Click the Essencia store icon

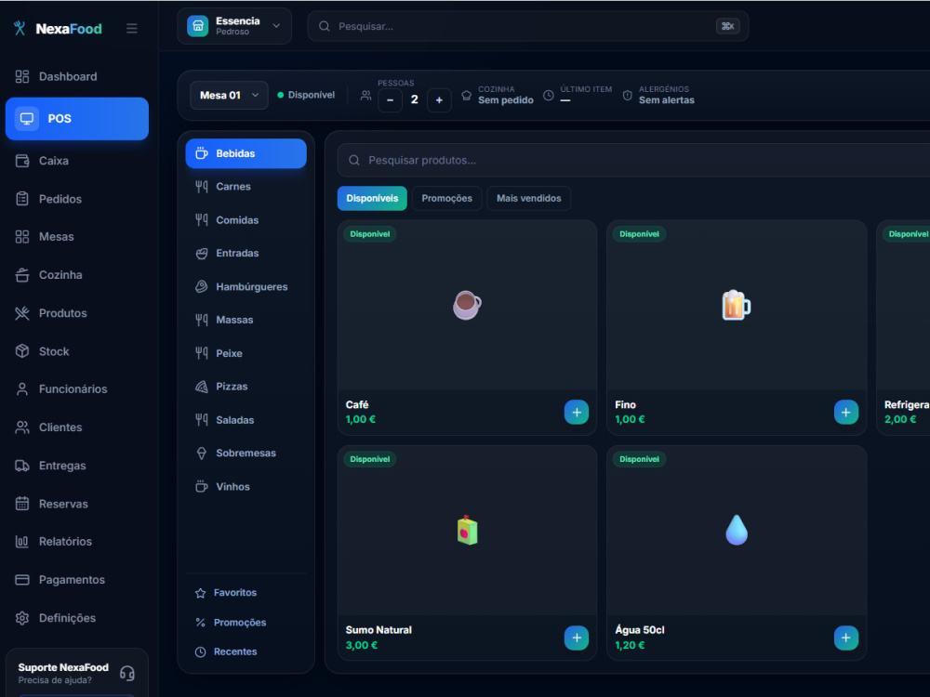(x=198, y=26)
